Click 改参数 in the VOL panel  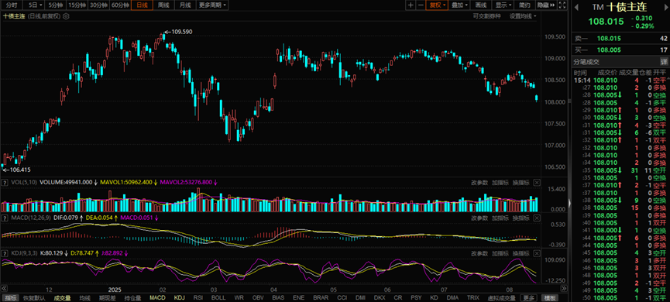pyautogui.click(x=479, y=183)
